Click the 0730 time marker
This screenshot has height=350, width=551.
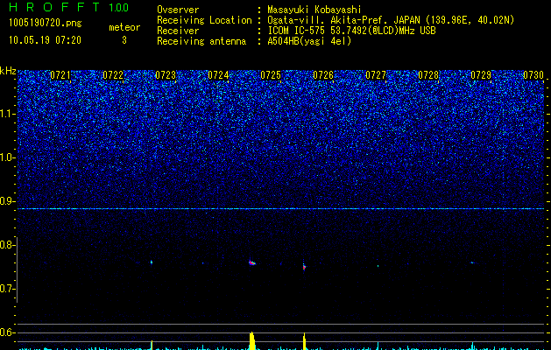coord(533,75)
